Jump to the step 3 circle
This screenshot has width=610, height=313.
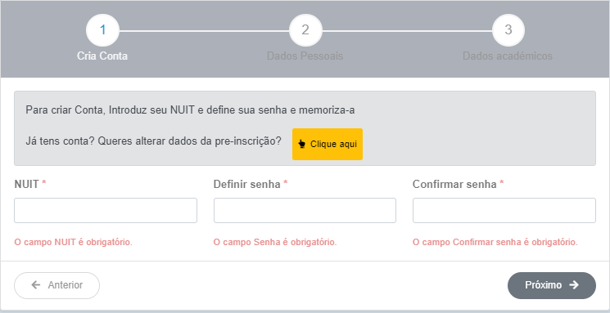tap(508, 30)
